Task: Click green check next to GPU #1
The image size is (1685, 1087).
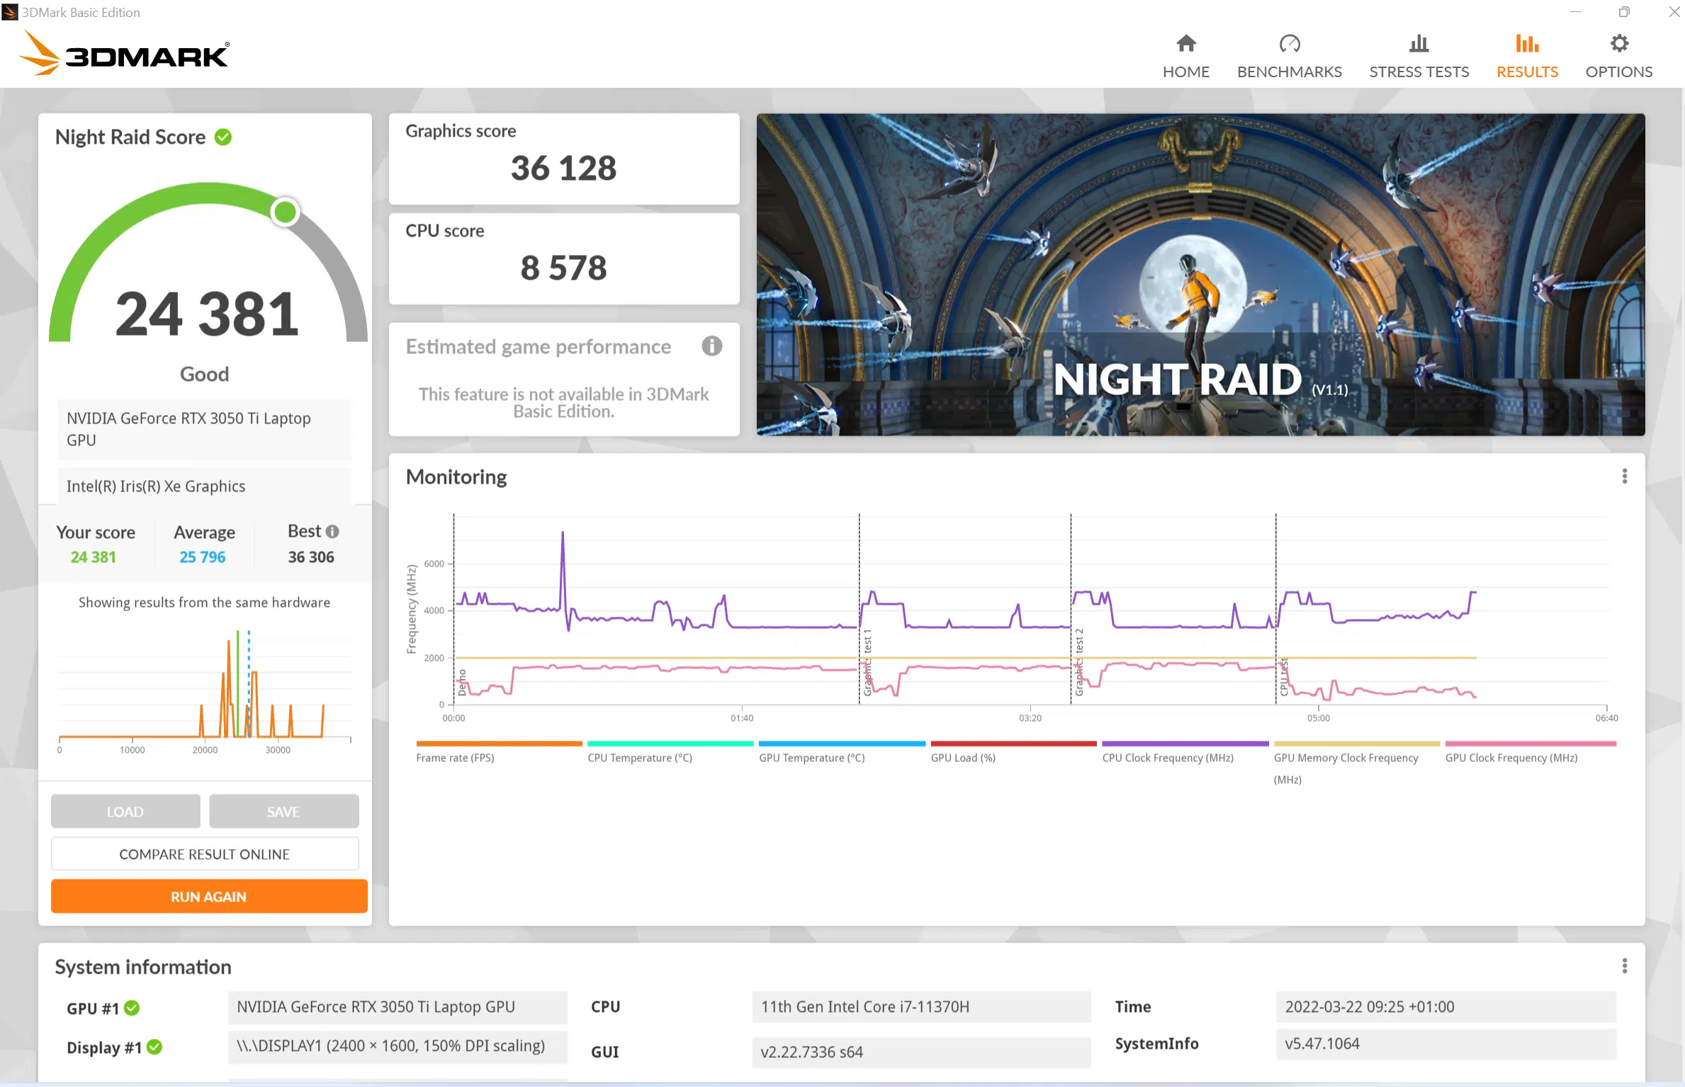Action: (132, 1008)
